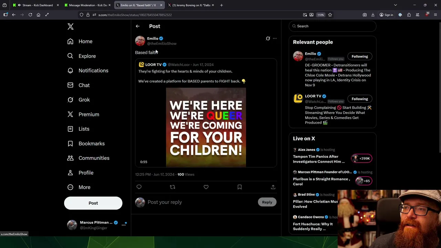Open a new browser tab with plus
The width and height of the screenshot is (441, 248).
point(222,5)
